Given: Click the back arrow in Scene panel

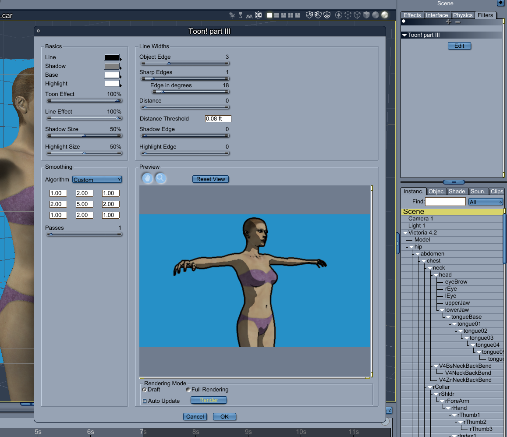Looking at the screenshot, I should tap(500, 3).
